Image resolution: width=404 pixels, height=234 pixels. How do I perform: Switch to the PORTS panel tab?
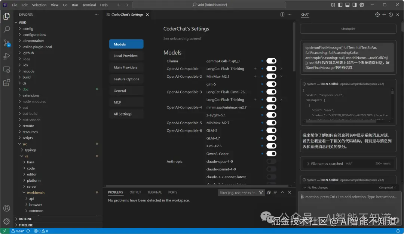pos(172,192)
